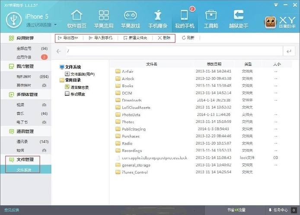Image resolution: width=300 pixels, height=215 pixels.
Task: Click the USB device connection icon
Action: point(13,20)
